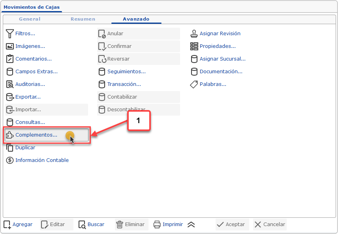Screen dimensions: 338x234
Task: Click the Comentarios clipboard icon
Action: (x=10, y=59)
